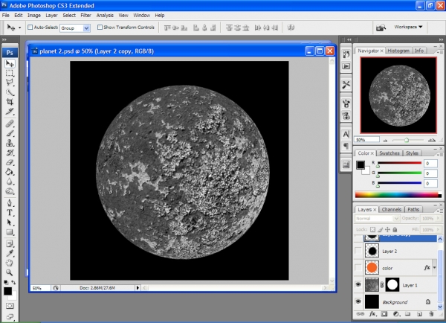Switch to the Histogram tab
Viewport: 446px width, 323px height.
(x=398, y=51)
